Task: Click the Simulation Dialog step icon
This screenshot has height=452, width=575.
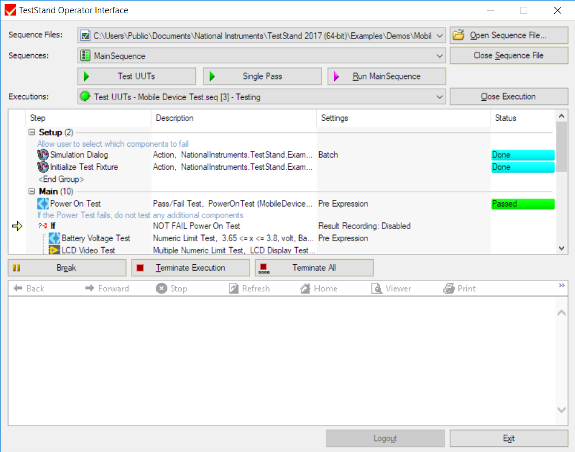Action: (43, 155)
